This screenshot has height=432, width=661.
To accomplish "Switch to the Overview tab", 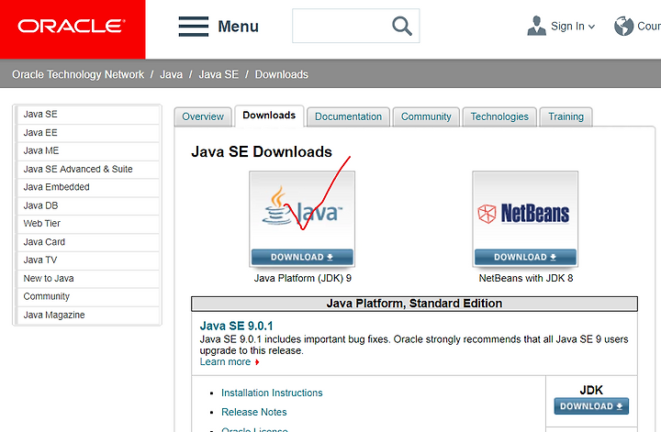I will 203,116.
